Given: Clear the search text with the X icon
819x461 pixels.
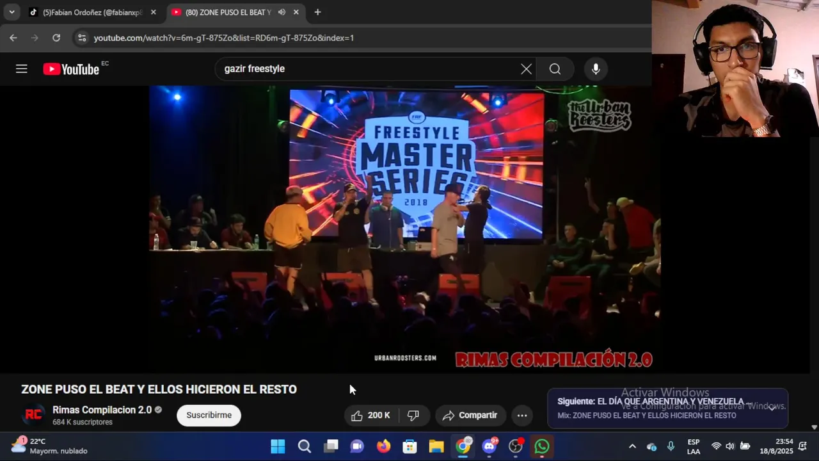Looking at the screenshot, I should pyautogui.click(x=526, y=69).
